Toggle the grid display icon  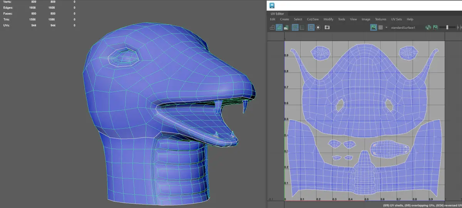click(302, 28)
